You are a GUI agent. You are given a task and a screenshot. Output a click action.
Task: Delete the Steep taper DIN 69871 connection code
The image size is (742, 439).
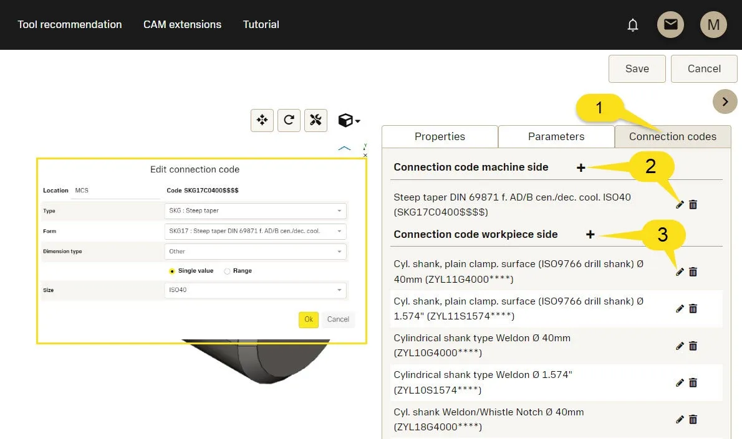[693, 204]
